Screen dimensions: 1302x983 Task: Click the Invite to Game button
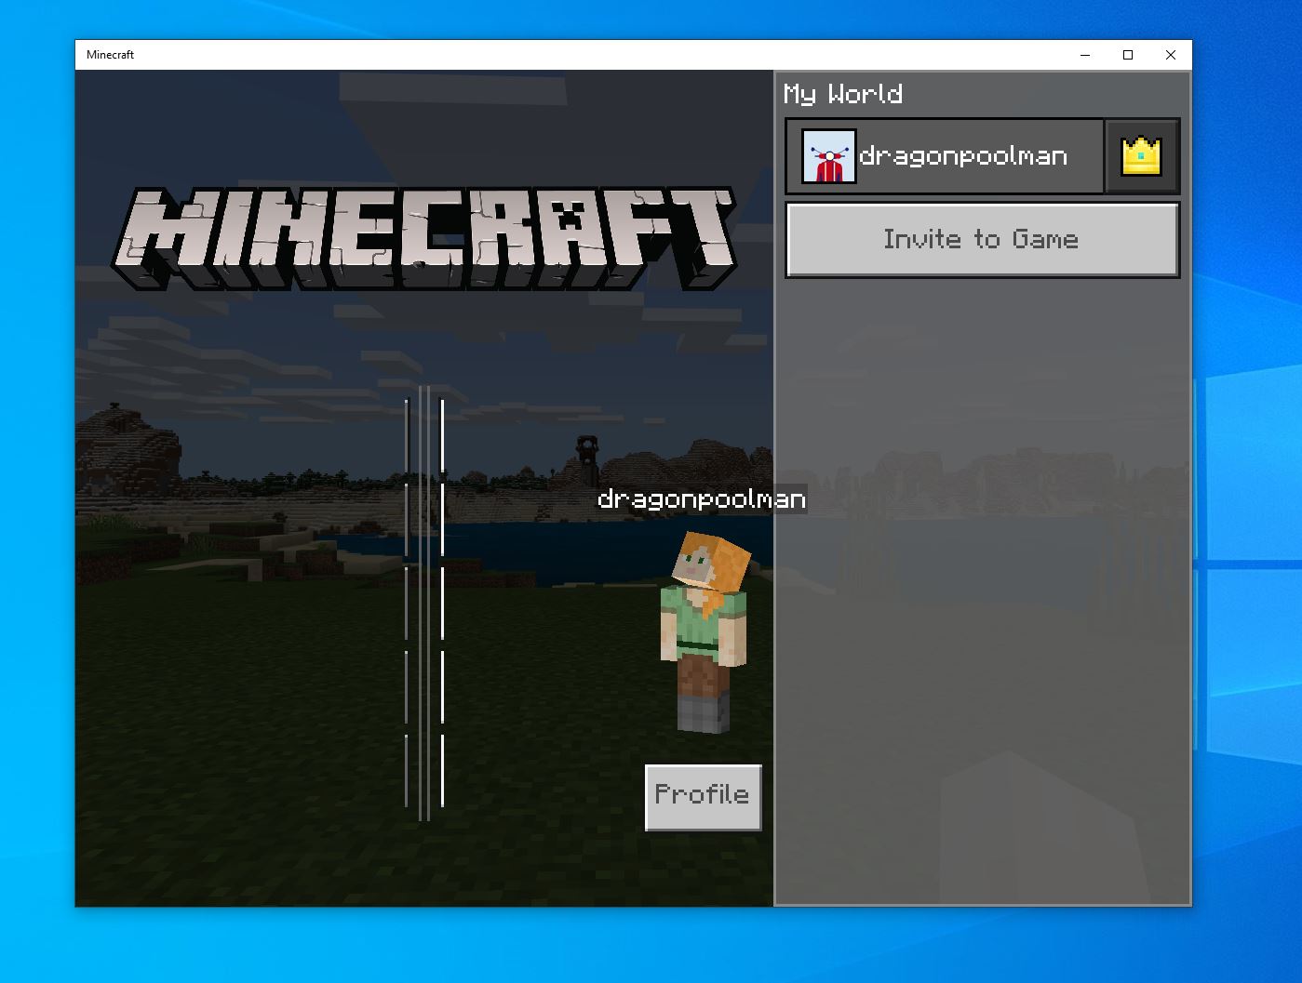click(983, 240)
